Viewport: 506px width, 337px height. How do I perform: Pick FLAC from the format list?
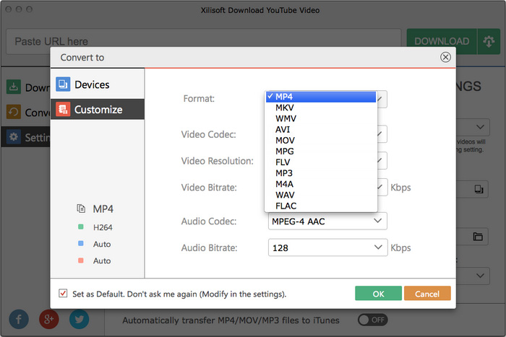tap(286, 206)
